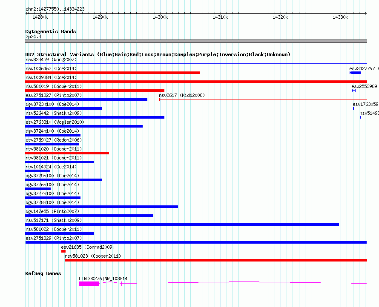This screenshot has height=307, width=379.
Task: Click the nsv581021 (Cooper2011) label
Action: coord(54,158)
